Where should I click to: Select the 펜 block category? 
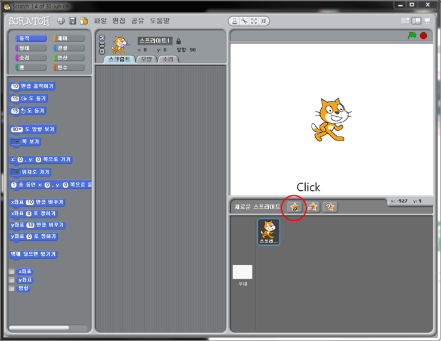coord(31,67)
